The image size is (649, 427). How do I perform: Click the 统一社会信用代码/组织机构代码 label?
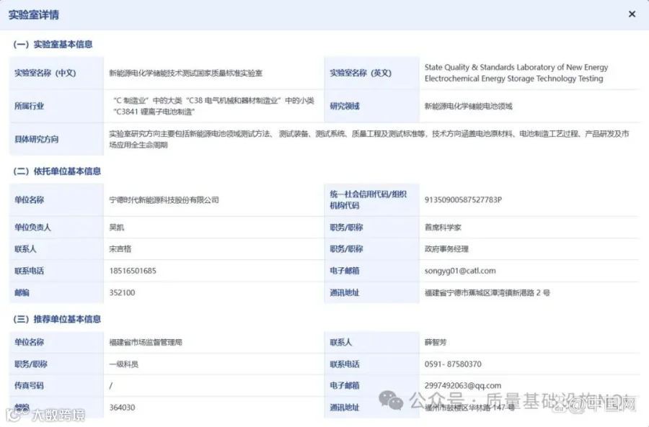pyautogui.click(x=368, y=199)
